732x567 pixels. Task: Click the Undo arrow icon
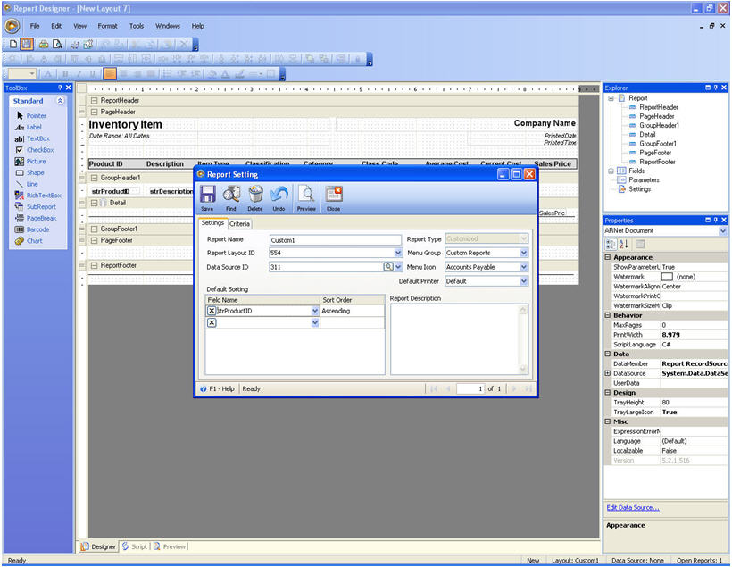click(279, 196)
